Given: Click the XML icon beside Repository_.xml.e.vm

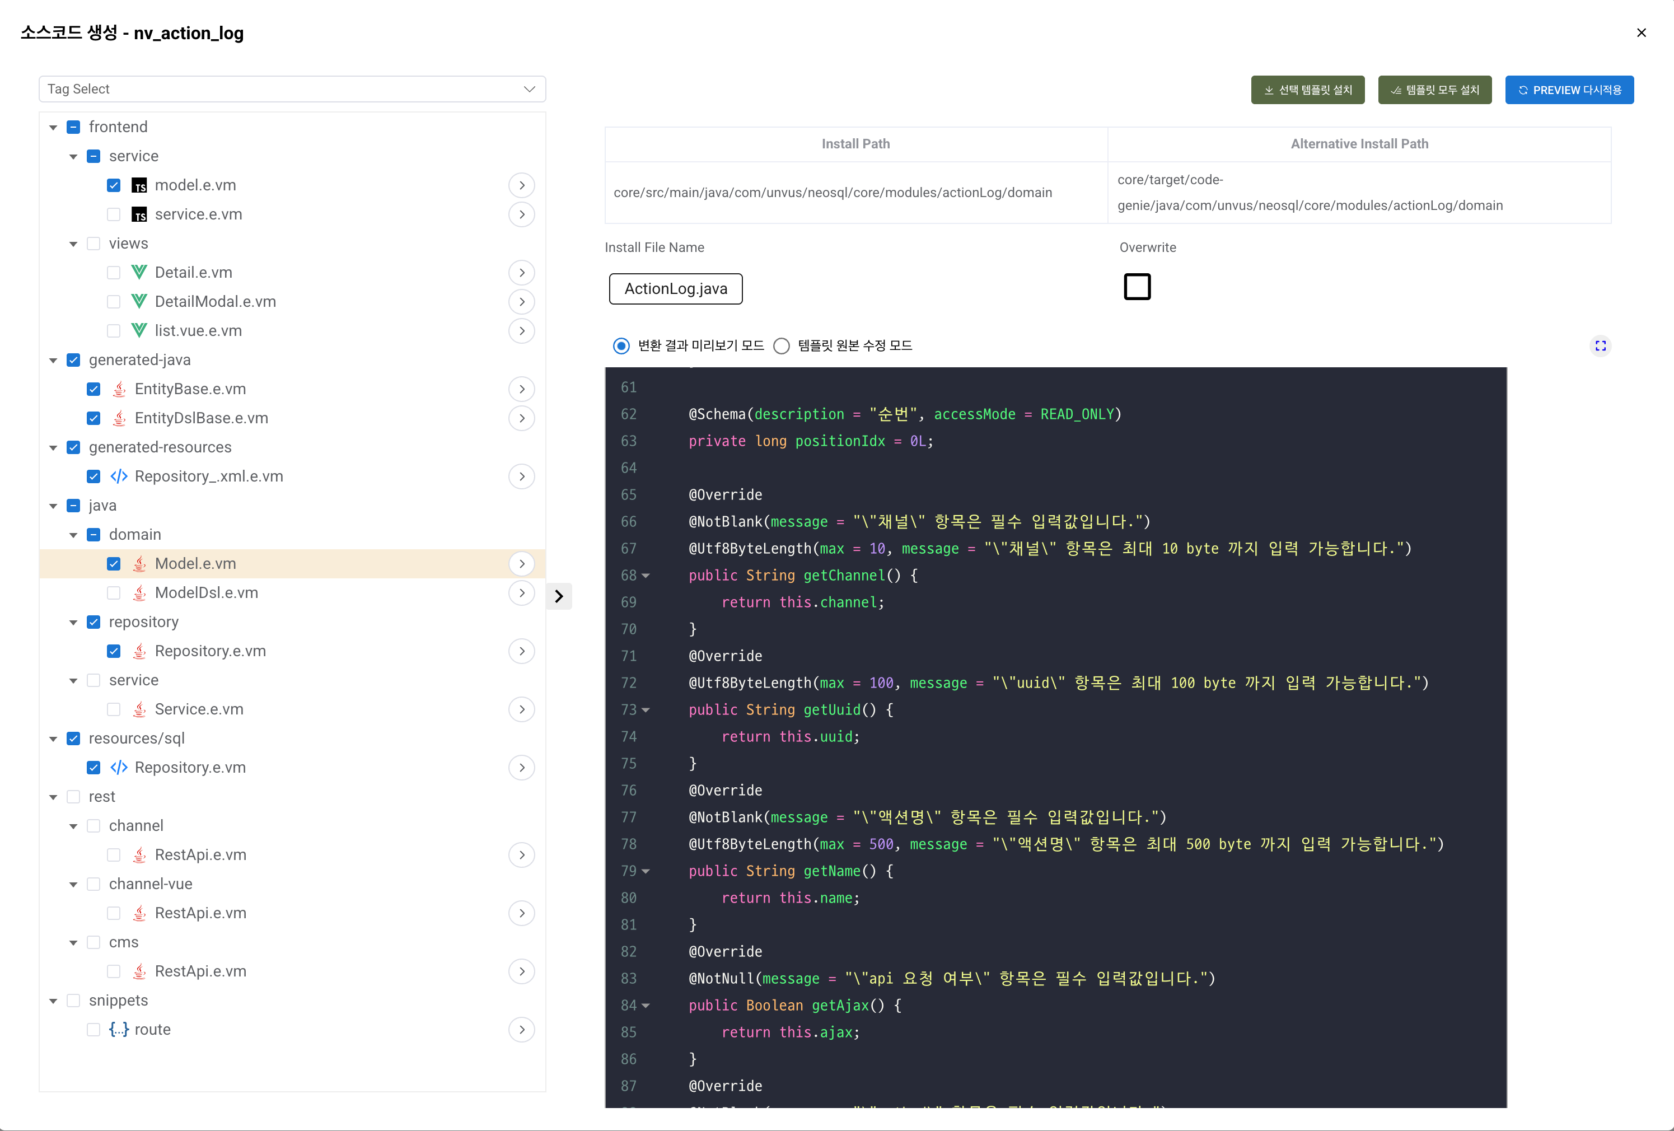Looking at the screenshot, I should tap(119, 476).
